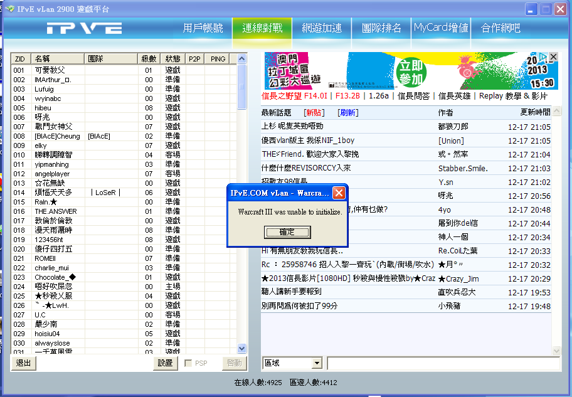Open the 1.26a link
572x397 pixels.
(x=379, y=96)
